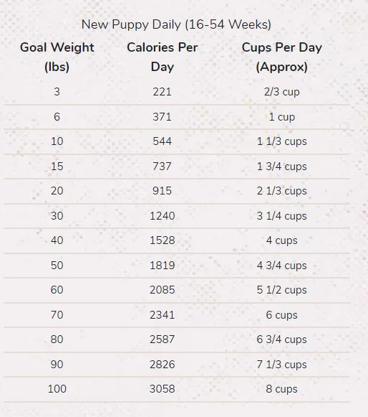This screenshot has width=368, height=417.
Task: Select the 1 3/4 cups cell
Action: point(282,167)
